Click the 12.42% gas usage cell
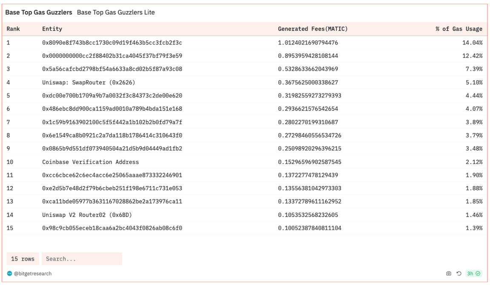 coord(472,56)
